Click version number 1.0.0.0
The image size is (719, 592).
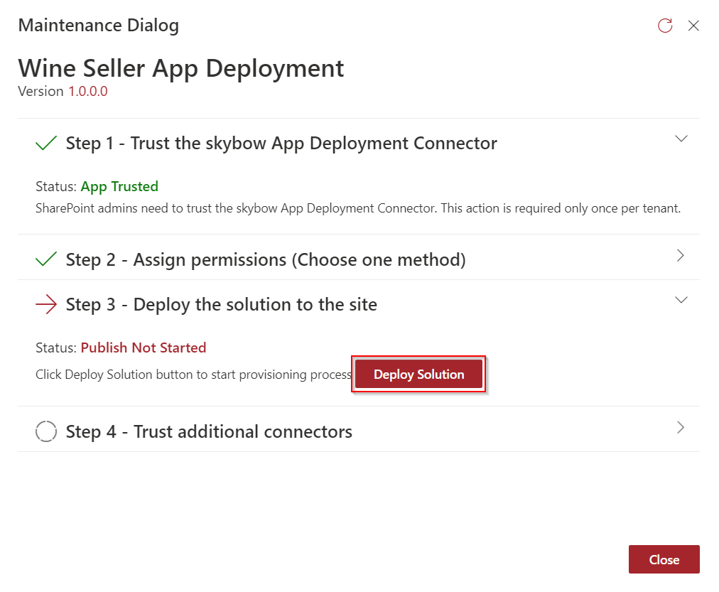coord(87,91)
